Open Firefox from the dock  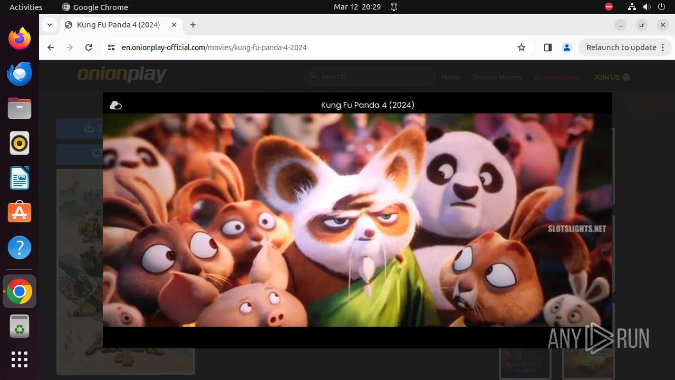click(20, 39)
